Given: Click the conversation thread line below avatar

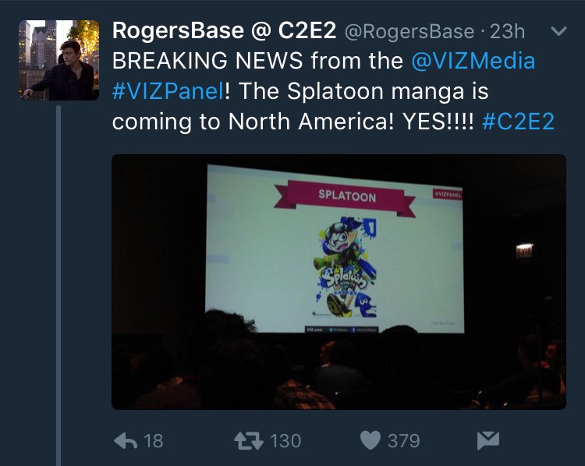Looking at the screenshot, I should click(x=58, y=285).
